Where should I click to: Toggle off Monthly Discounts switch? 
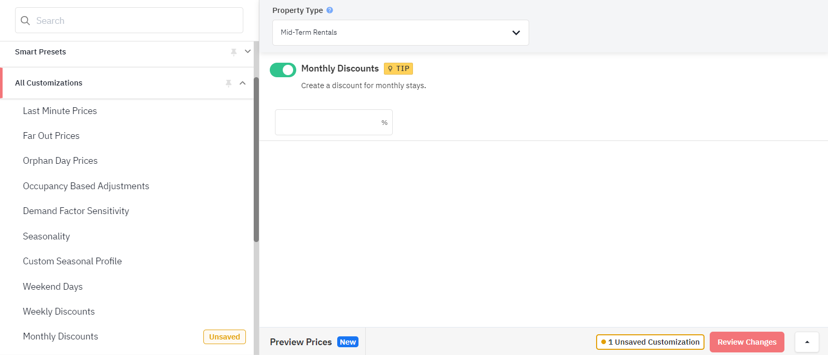tap(283, 70)
